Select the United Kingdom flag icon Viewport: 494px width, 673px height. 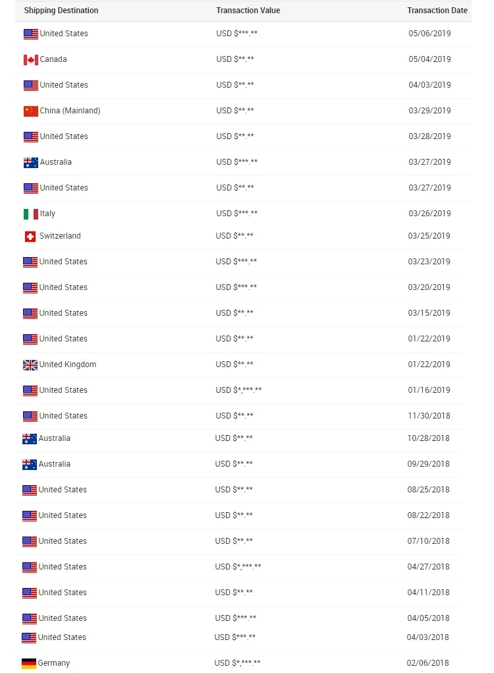30,365
